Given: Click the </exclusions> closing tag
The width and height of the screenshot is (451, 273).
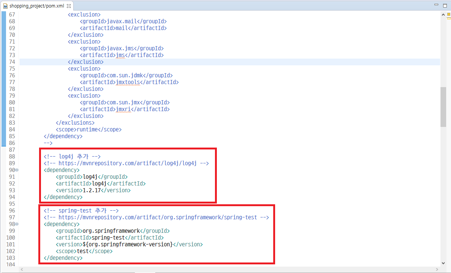Looking at the screenshot, I should [x=75, y=123].
